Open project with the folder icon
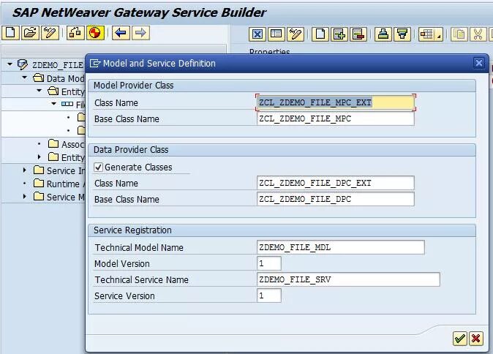The width and height of the screenshot is (493, 354). coord(31,33)
